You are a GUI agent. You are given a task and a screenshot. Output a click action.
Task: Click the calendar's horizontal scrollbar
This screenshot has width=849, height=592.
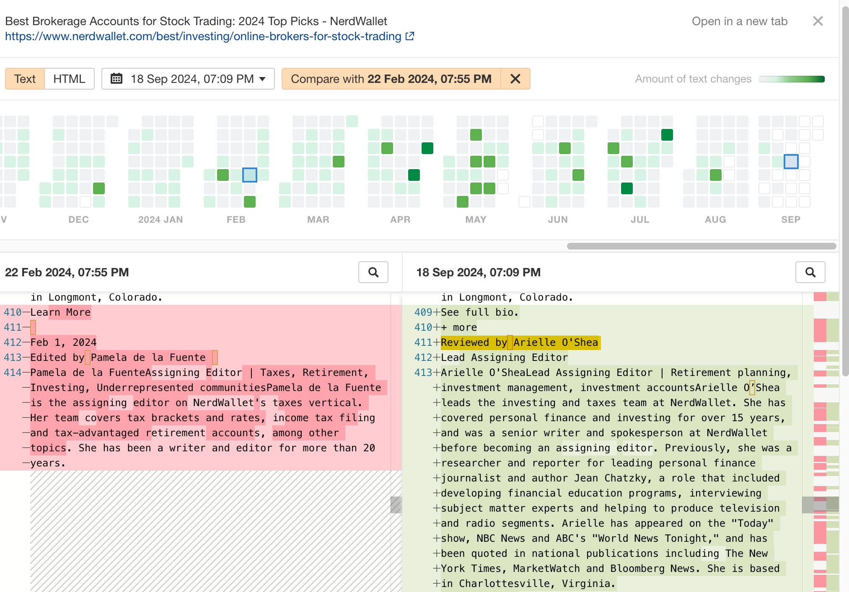click(x=701, y=246)
